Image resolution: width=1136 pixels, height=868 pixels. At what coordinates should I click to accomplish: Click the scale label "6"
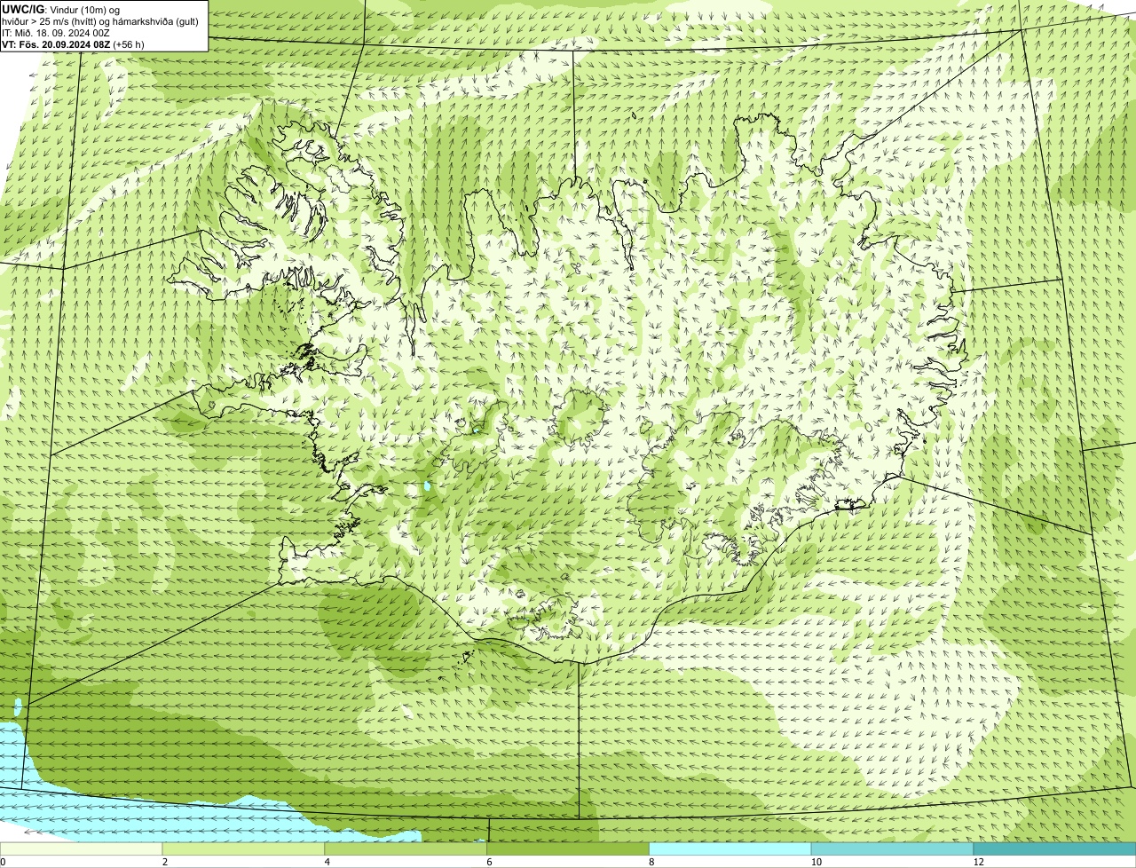[489, 862]
